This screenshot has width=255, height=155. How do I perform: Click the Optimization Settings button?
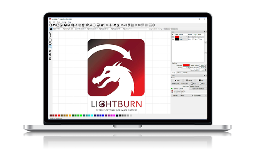[x=198, y=89]
